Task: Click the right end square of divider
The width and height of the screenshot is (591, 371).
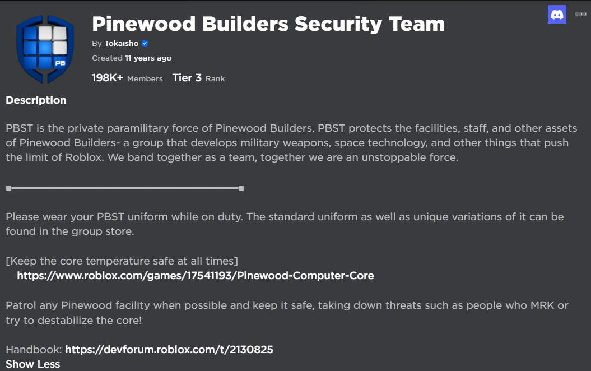Action: point(241,188)
